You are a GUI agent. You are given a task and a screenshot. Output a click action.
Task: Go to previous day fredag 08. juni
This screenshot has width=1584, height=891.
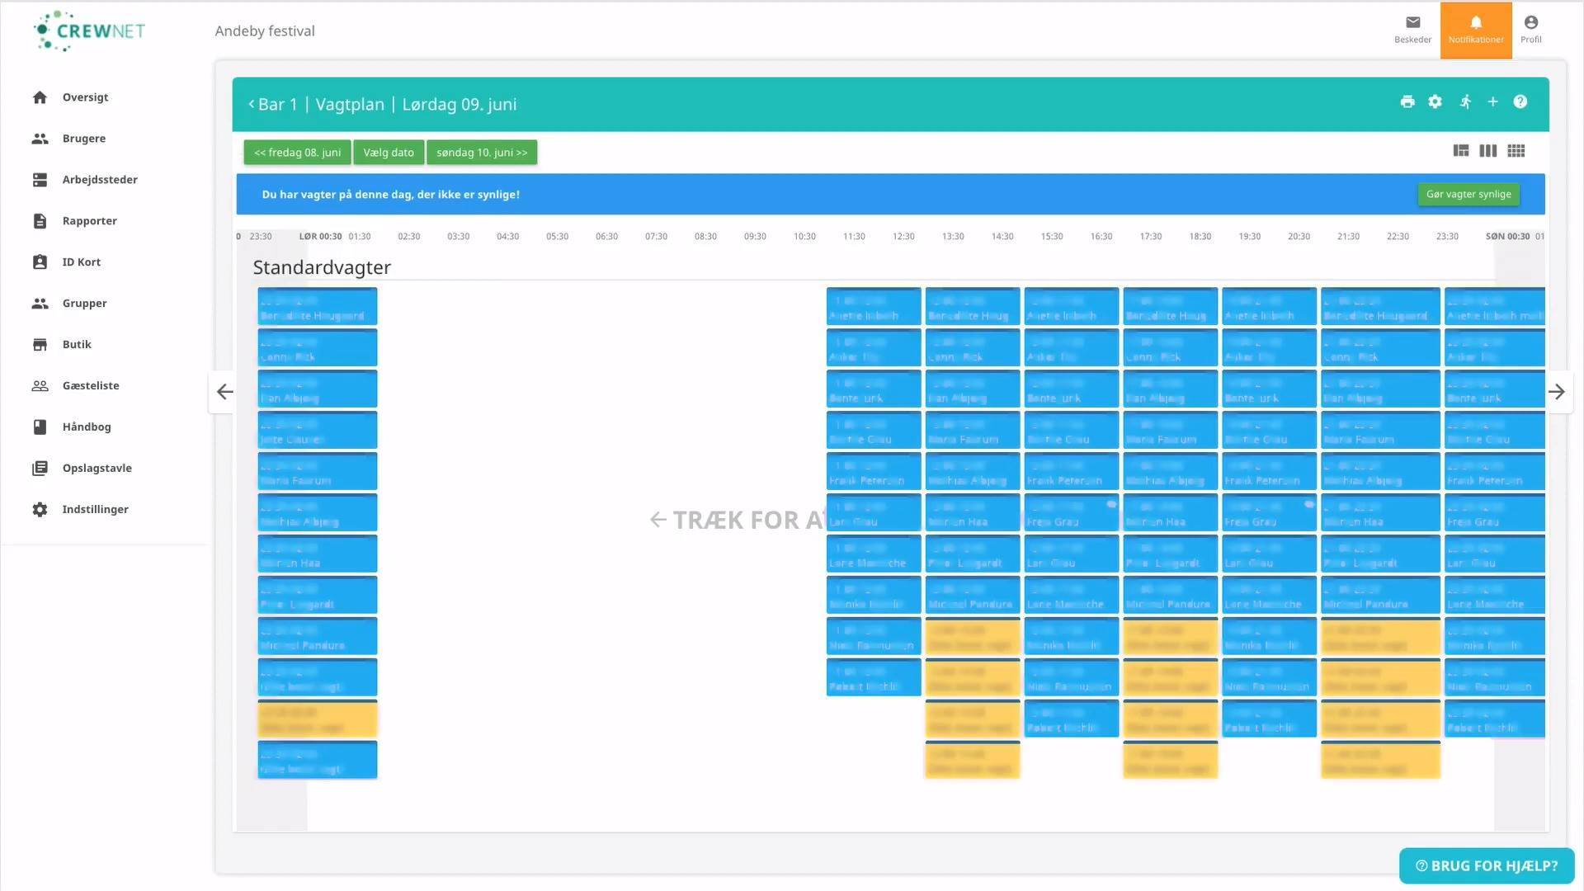click(297, 153)
